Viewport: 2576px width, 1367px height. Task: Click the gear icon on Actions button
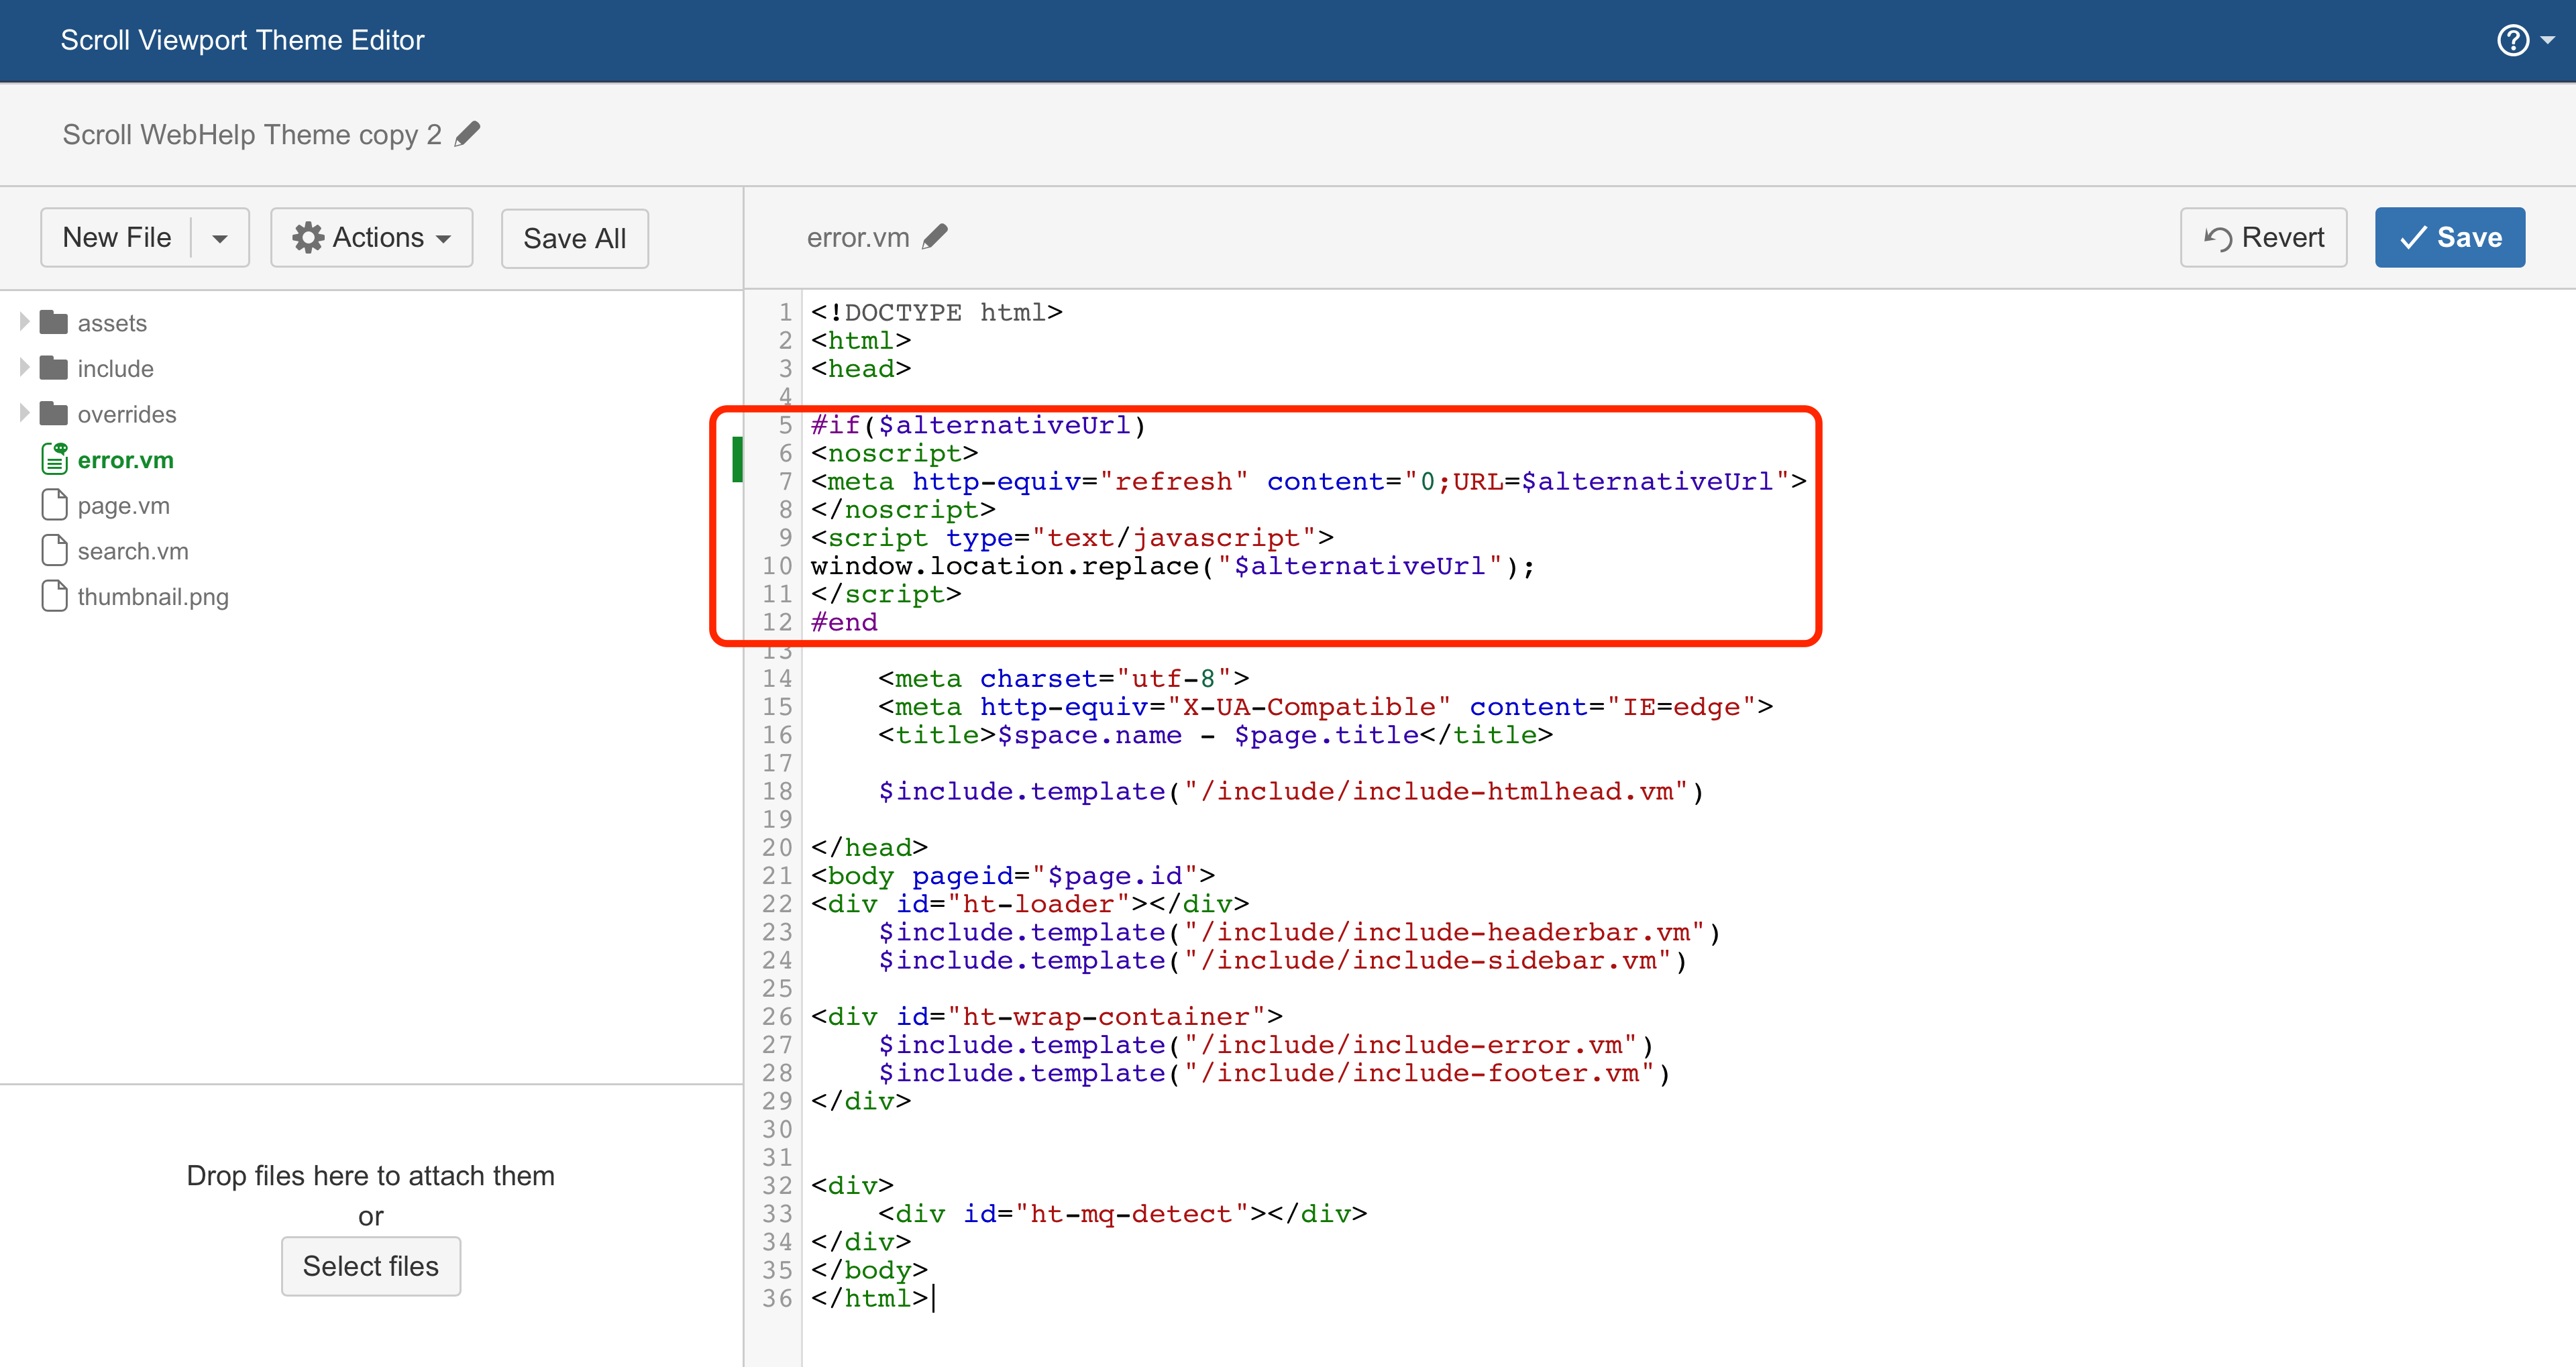click(307, 237)
